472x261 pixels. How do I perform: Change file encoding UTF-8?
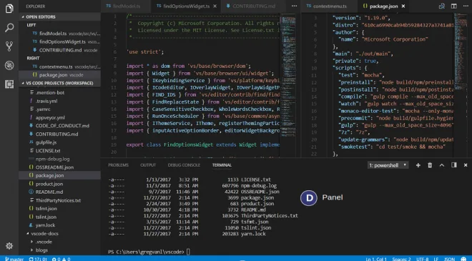[x=422, y=259]
